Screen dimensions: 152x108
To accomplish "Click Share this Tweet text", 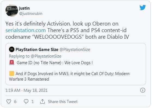I will (63, 102).
